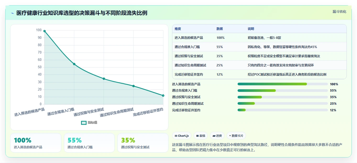Click progress label 进入筛选的候选产品
This screenshot has width=357, height=163.
(x=186, y=84)
